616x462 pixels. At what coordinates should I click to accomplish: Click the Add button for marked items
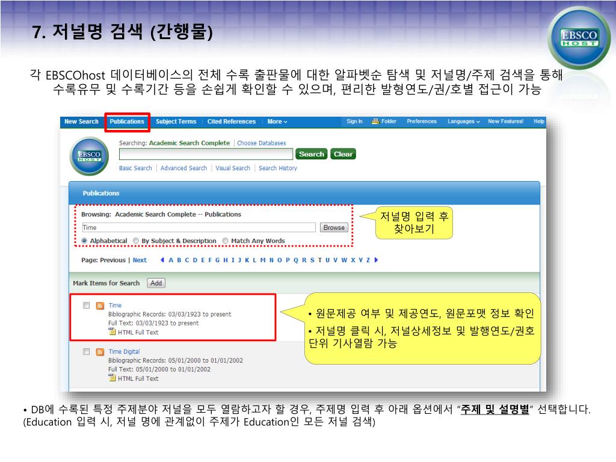[x=156, y=283]
